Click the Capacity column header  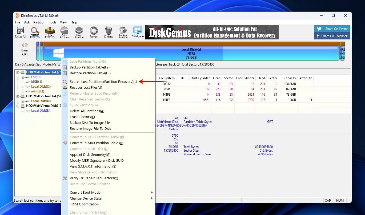(x=290, y=78)
